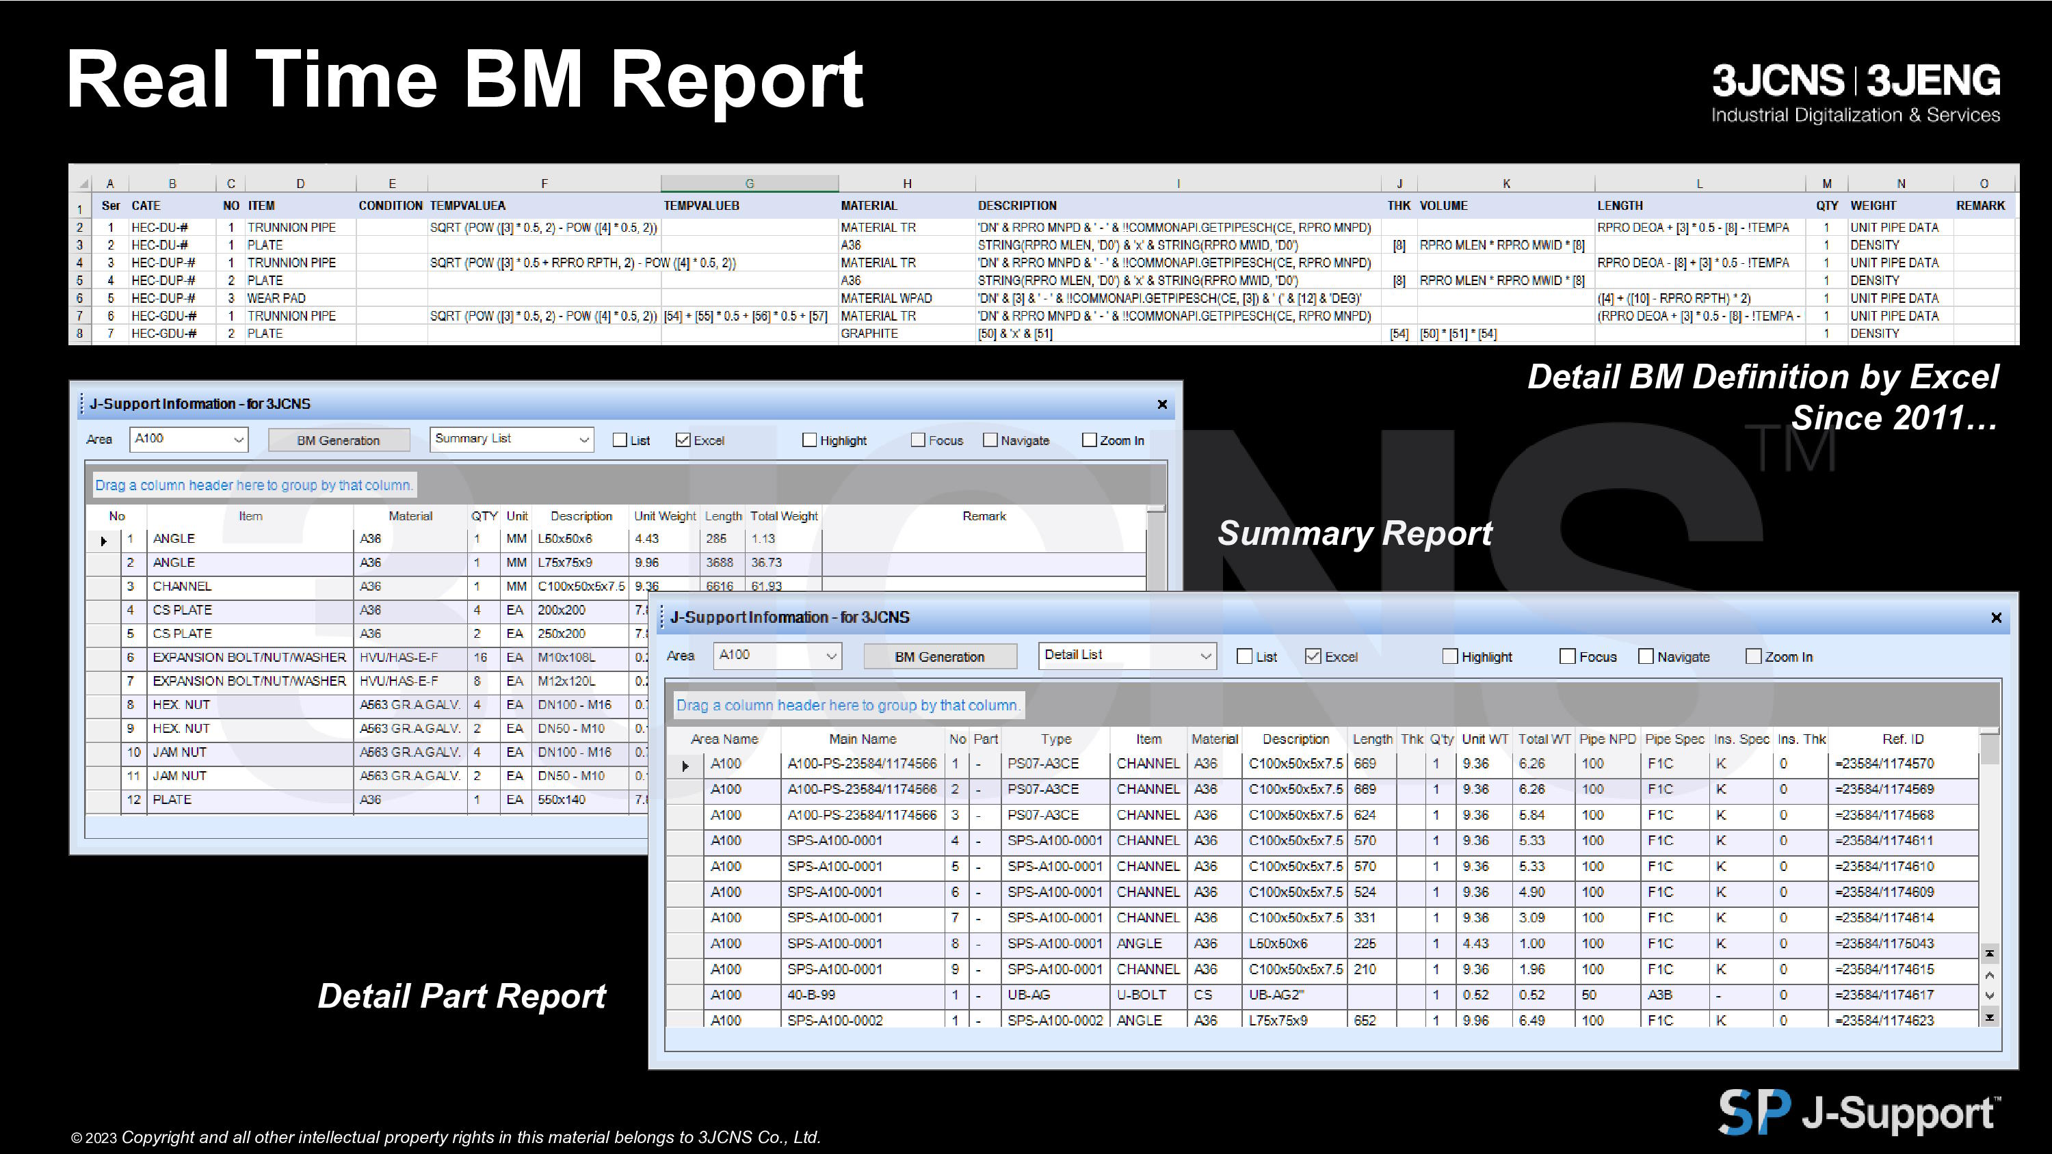The image size is (2052, 1154).
Task: Click 40-B-99 main name cell
Action: click(863, 995)
